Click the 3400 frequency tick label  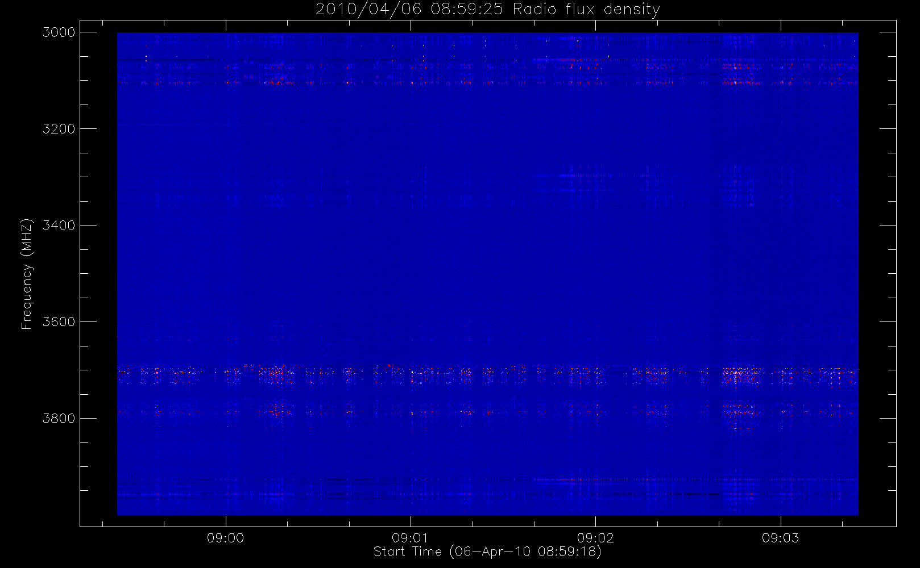coord(59,225)
